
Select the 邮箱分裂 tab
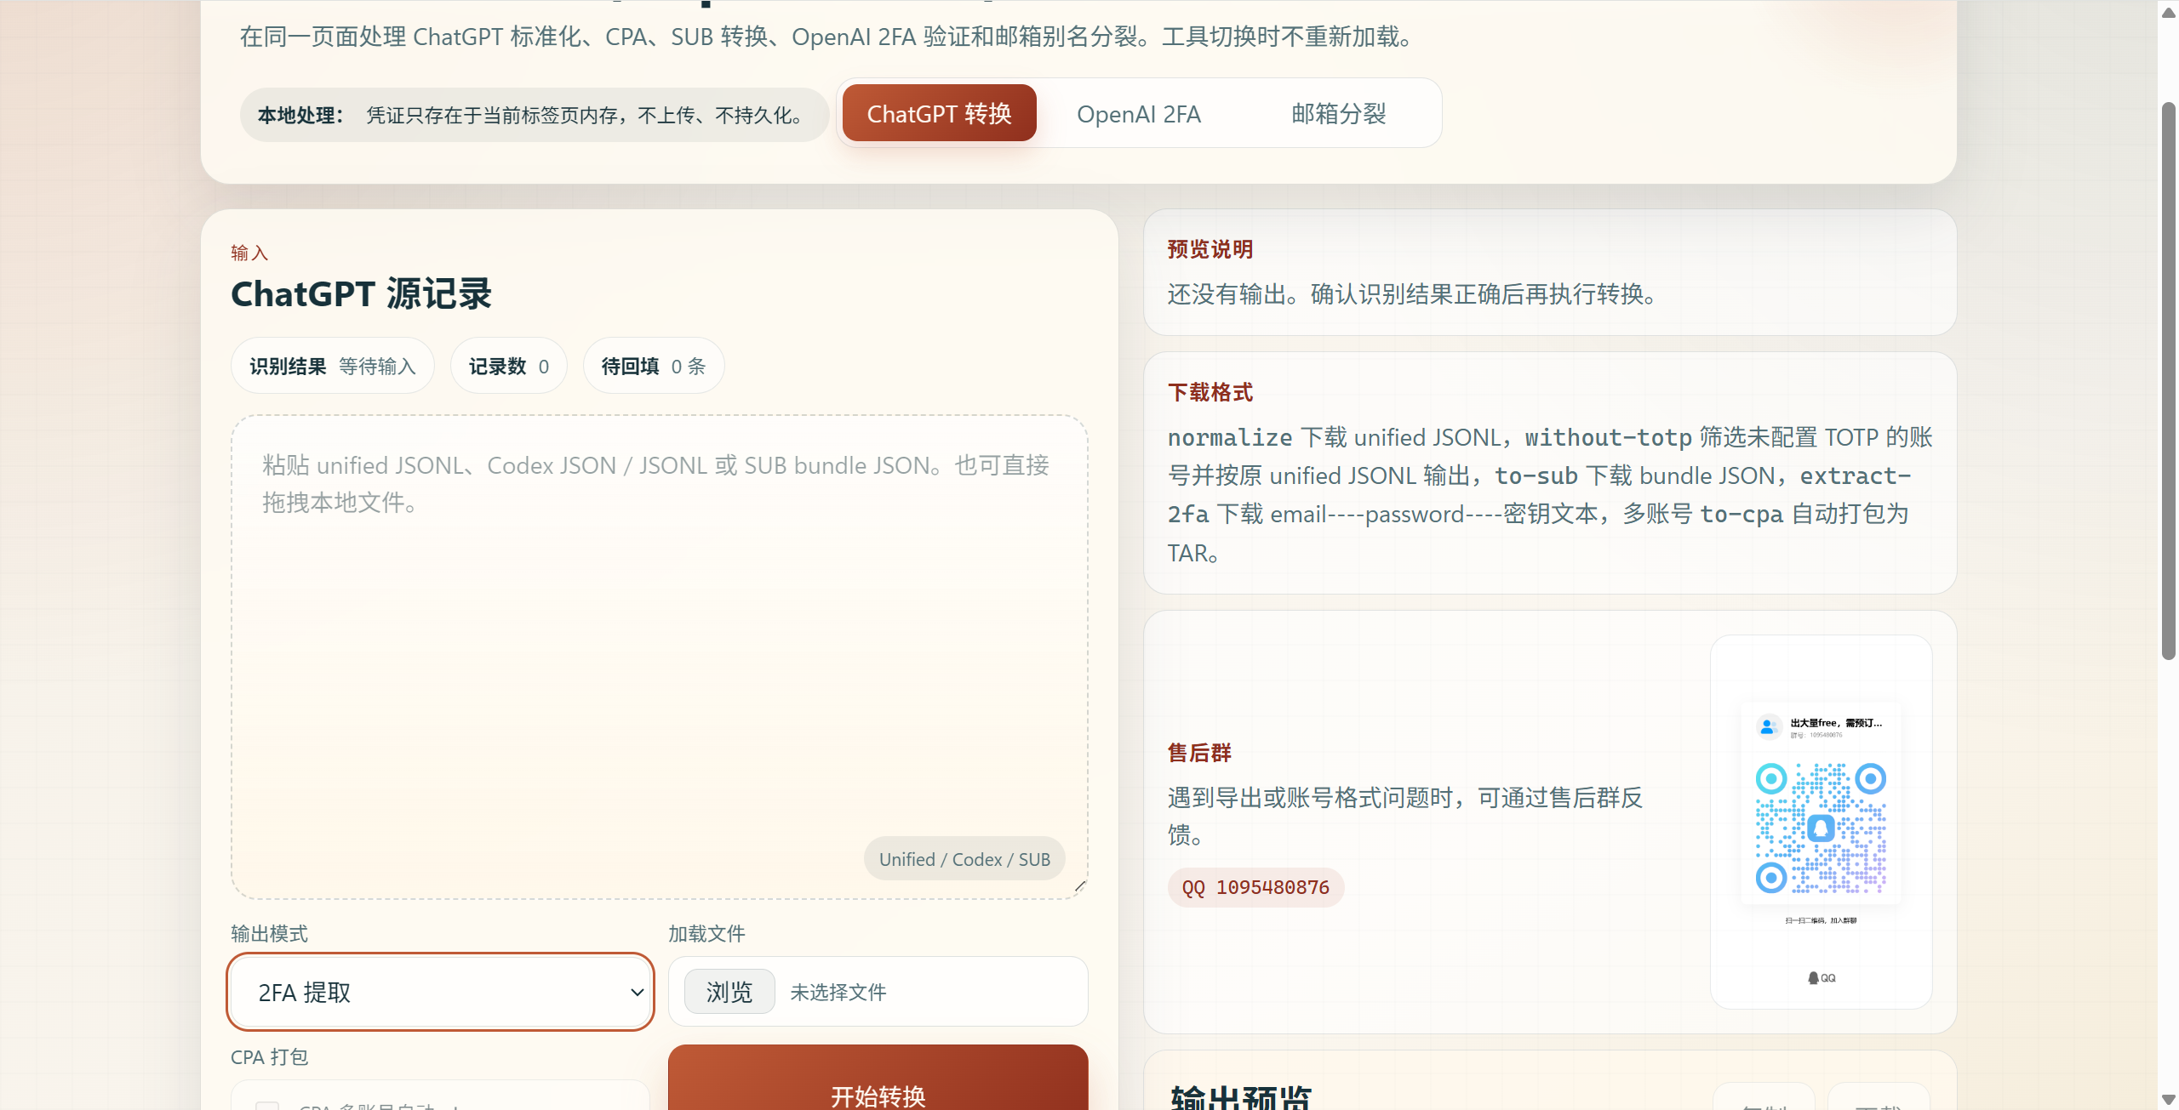coord(1338,113)
